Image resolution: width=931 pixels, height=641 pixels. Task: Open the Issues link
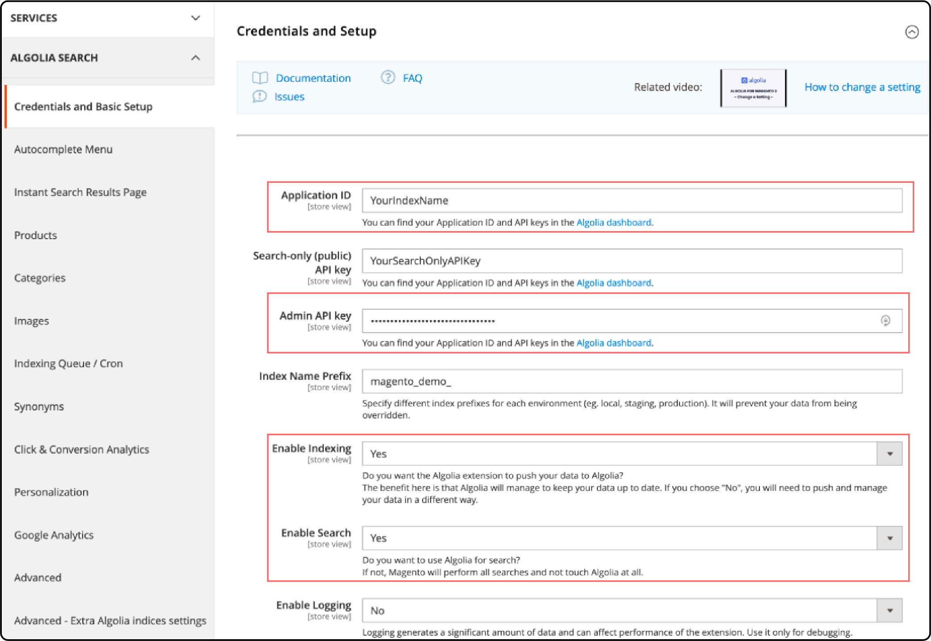pos(289,97)
